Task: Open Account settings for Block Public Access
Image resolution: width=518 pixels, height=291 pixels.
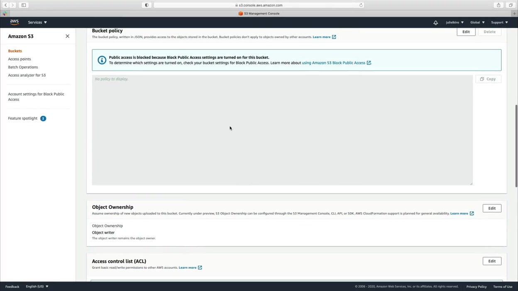Action: coord(36,97)
